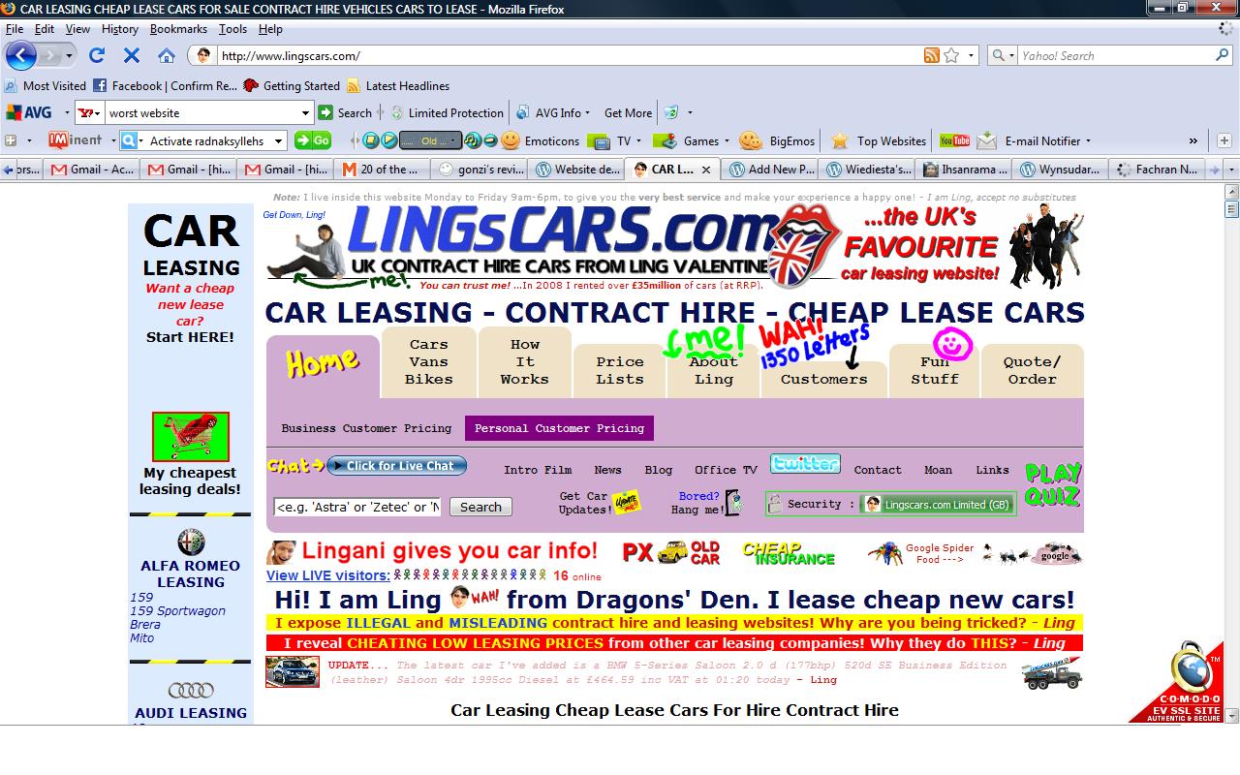The height and width of the screenshot is (775, 1240).
Task: Open the Tools menu
Action: pyautogui.click(x=232, y=29)
